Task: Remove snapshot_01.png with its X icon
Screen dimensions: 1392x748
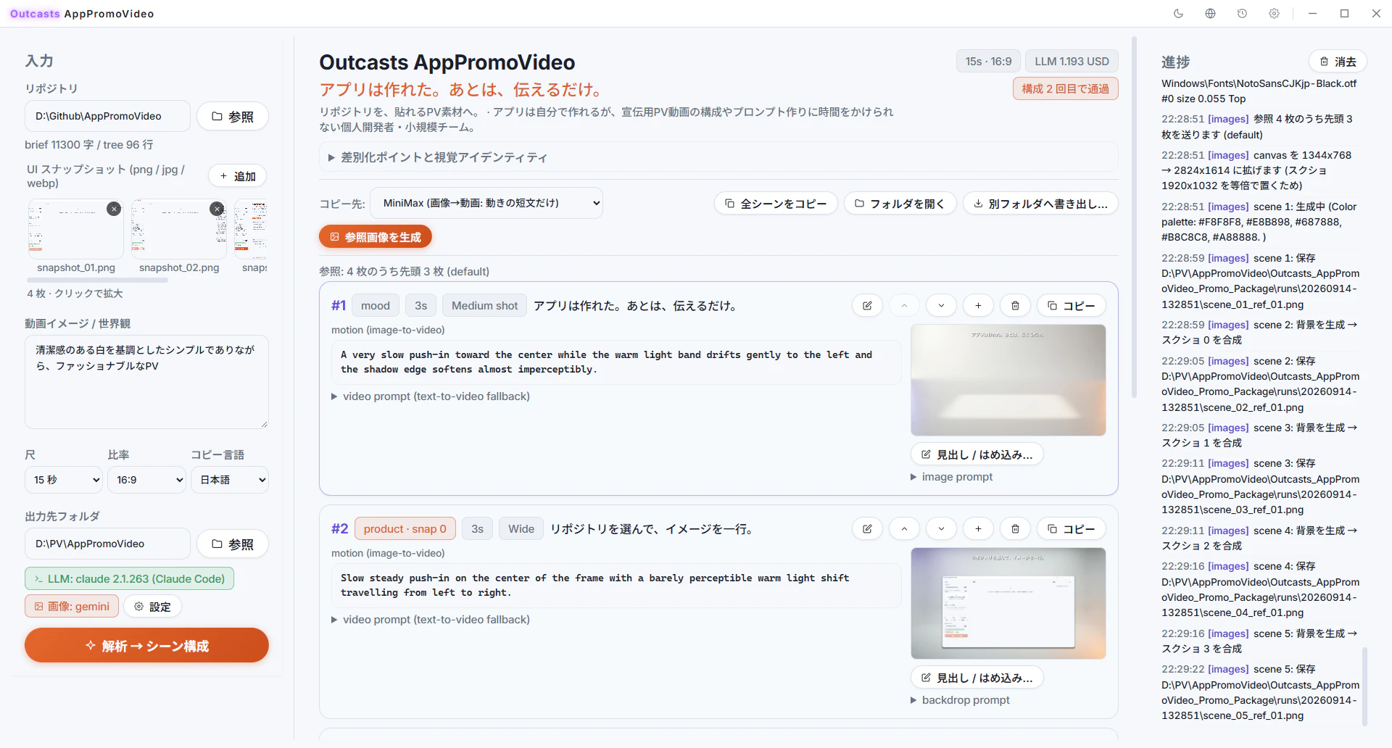Action: click(x=114, y=209)
